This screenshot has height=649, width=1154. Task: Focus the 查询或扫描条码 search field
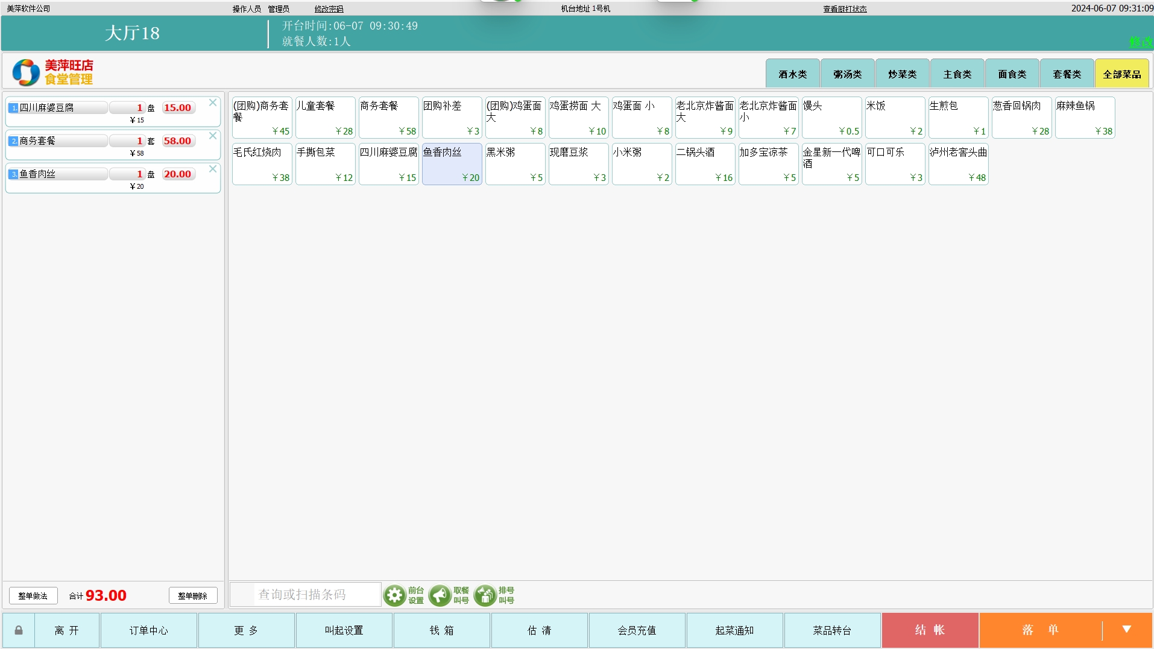tap(317, 595)
